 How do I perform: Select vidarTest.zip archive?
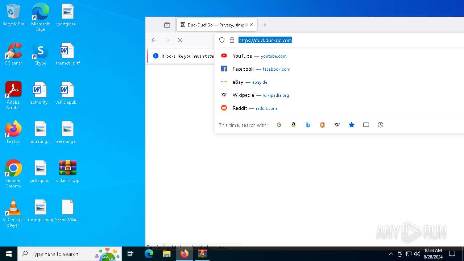(68, 172)
